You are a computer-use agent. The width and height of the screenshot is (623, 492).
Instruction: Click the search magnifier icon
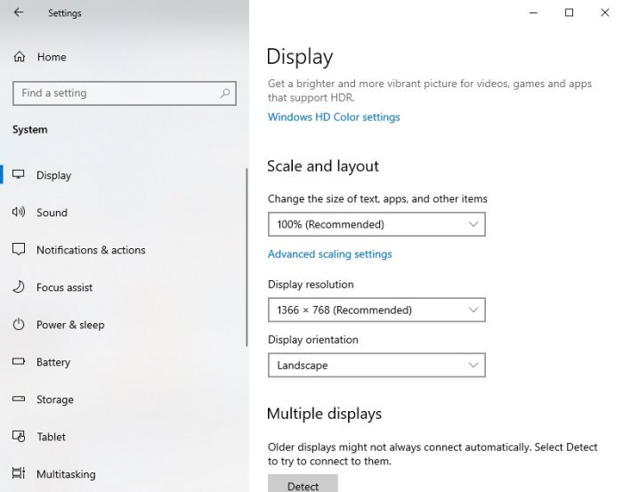[225, 93]
